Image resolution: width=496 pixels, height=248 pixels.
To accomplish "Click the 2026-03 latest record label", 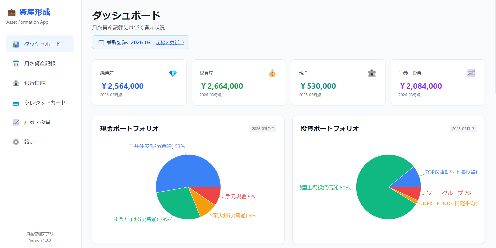I will [141, 42].
